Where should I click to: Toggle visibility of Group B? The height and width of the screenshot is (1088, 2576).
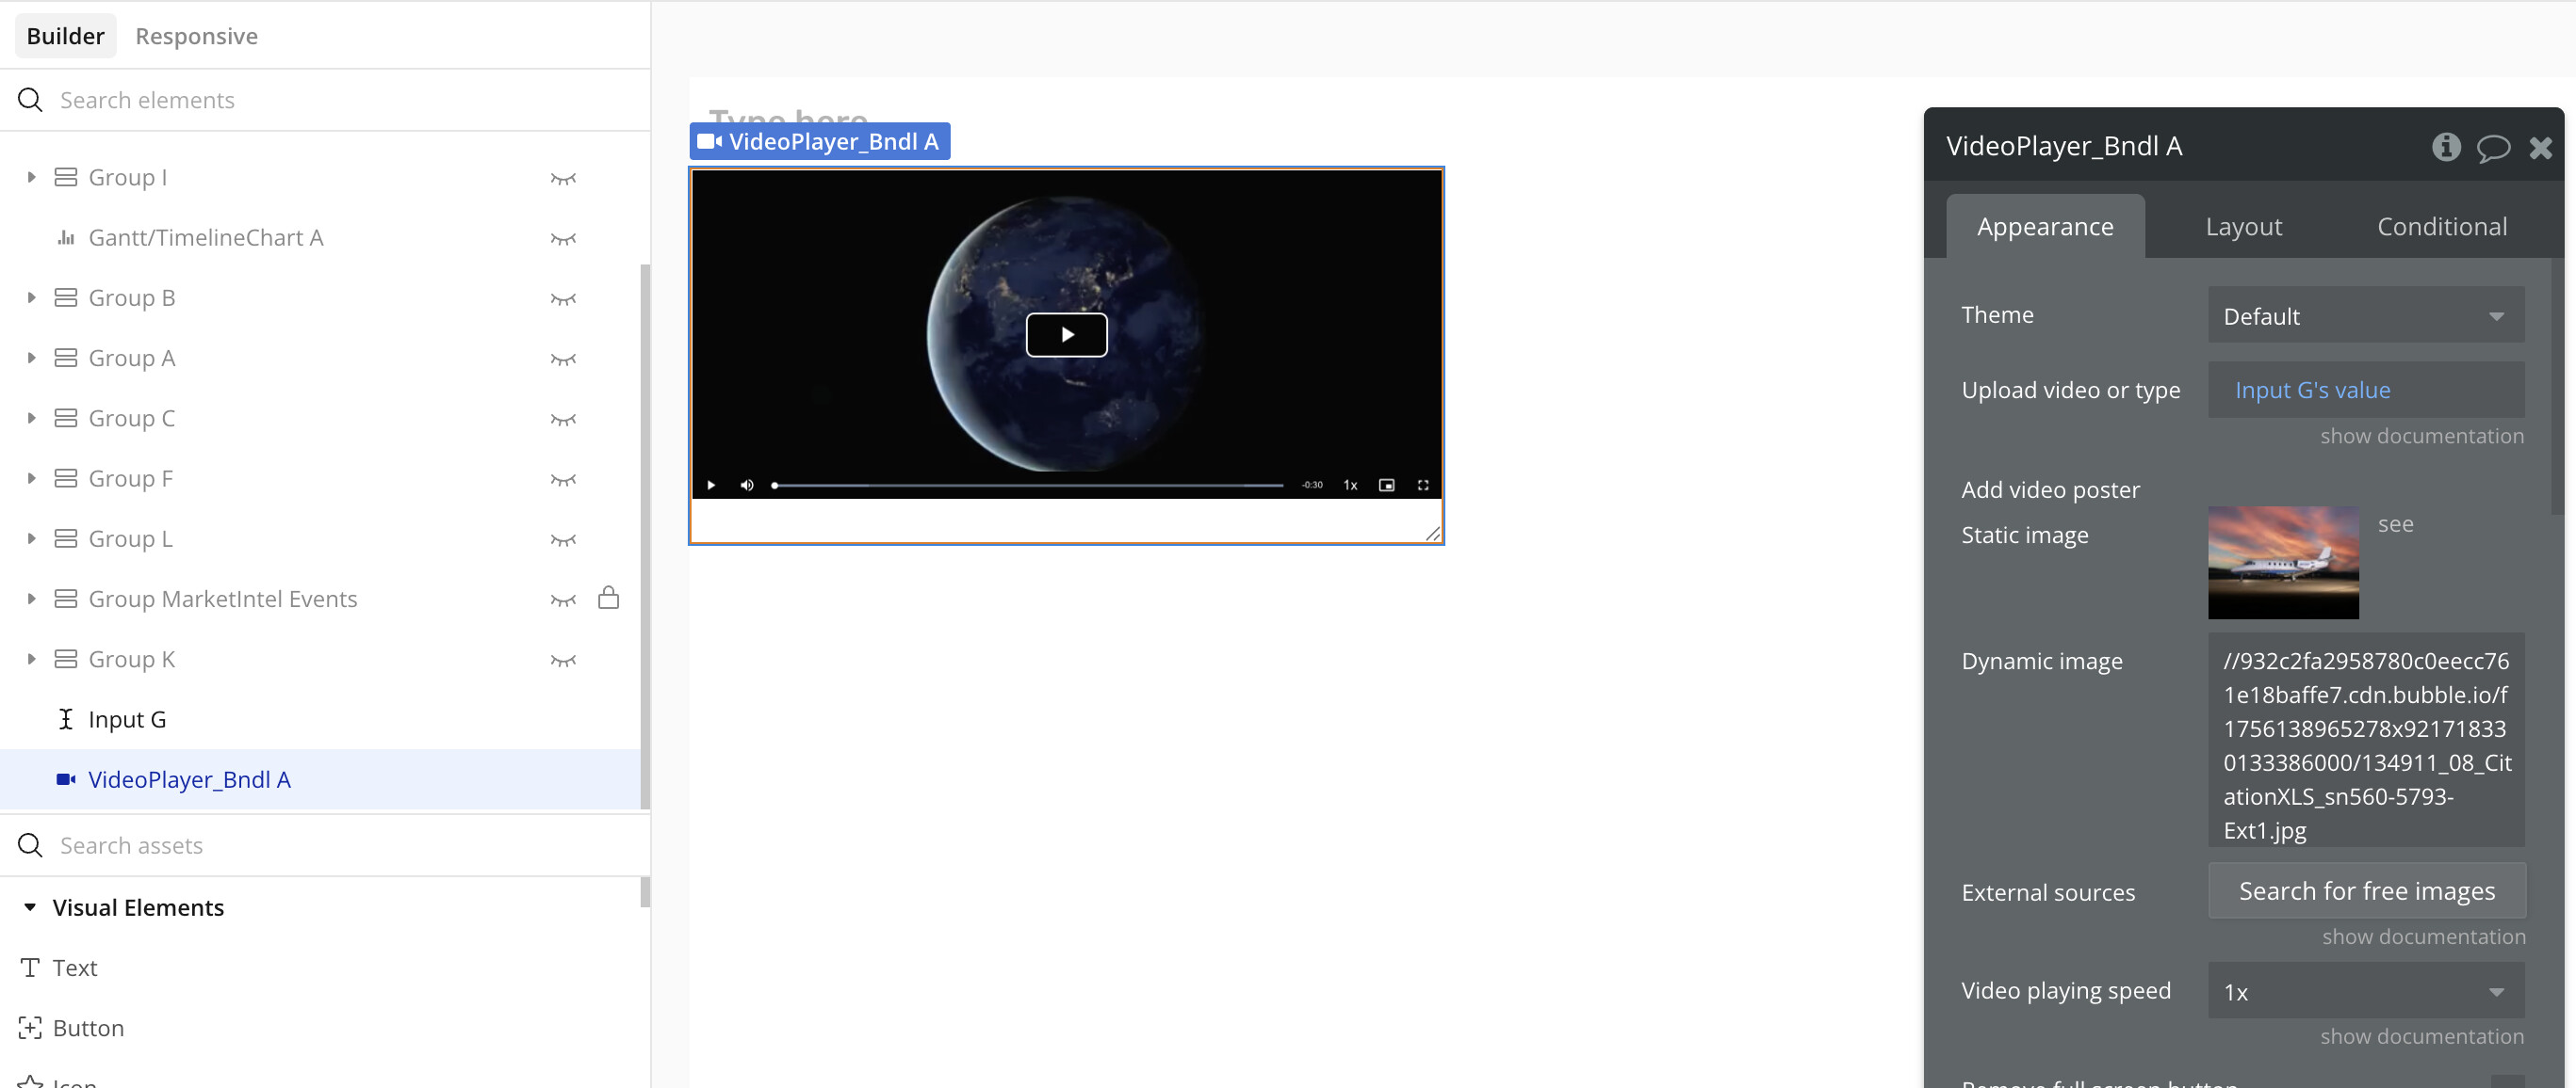[563, 298]
